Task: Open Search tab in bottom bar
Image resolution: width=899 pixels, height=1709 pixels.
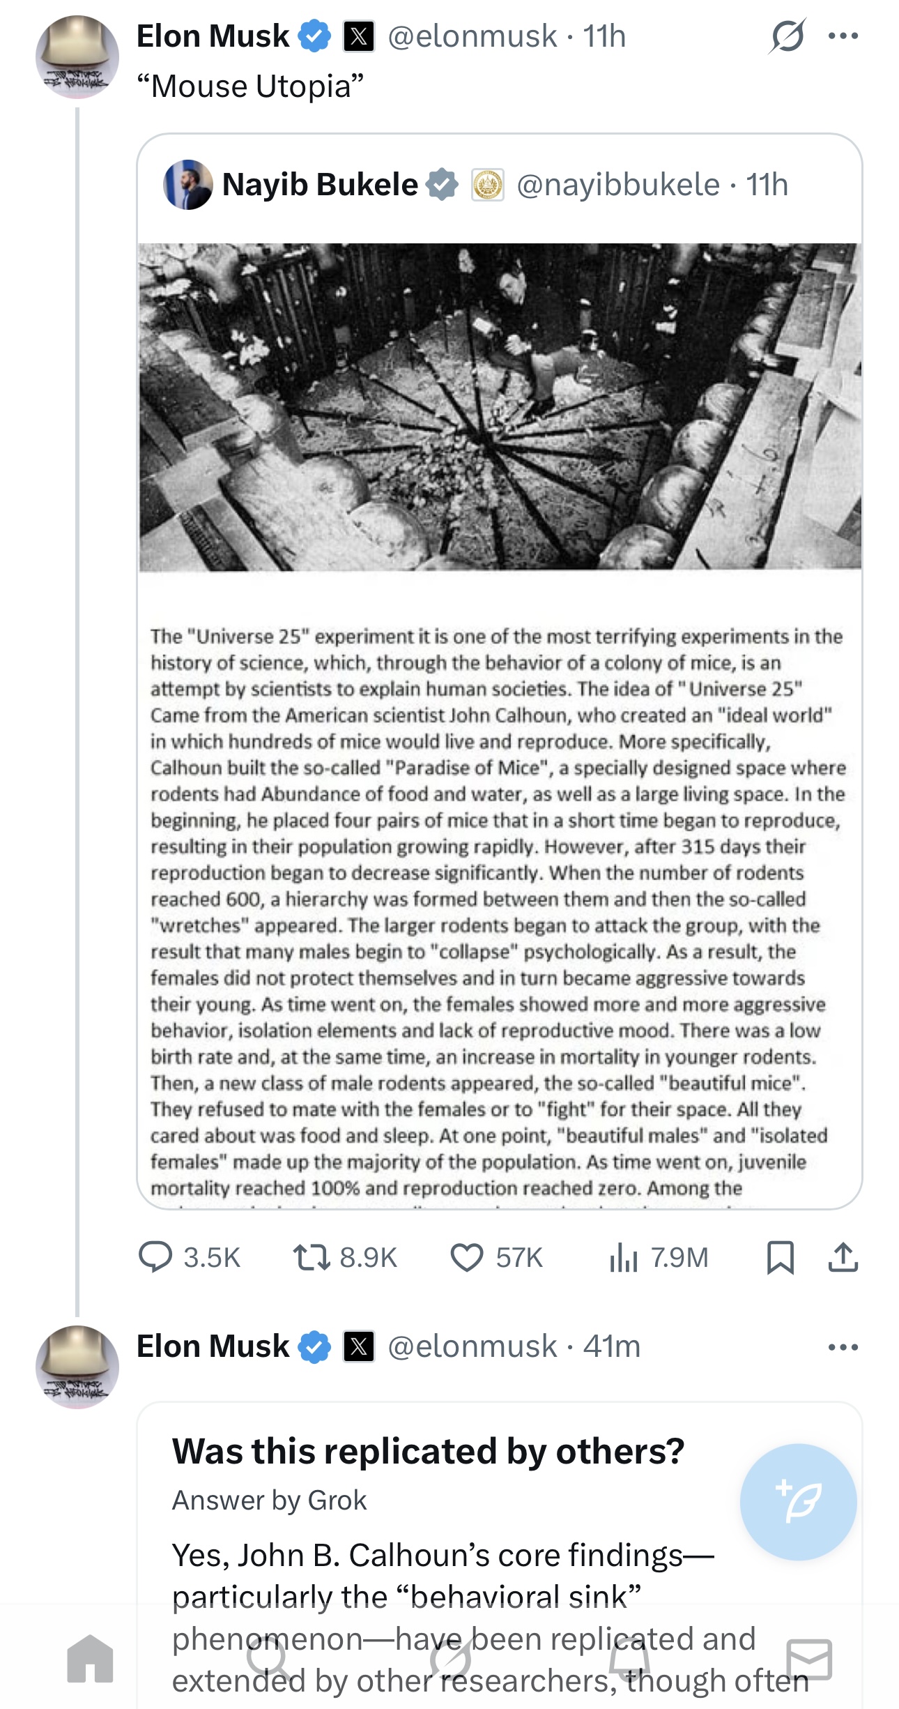Action: 269,1658
